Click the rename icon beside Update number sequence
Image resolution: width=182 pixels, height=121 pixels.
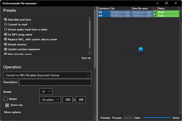pos(5,49)
